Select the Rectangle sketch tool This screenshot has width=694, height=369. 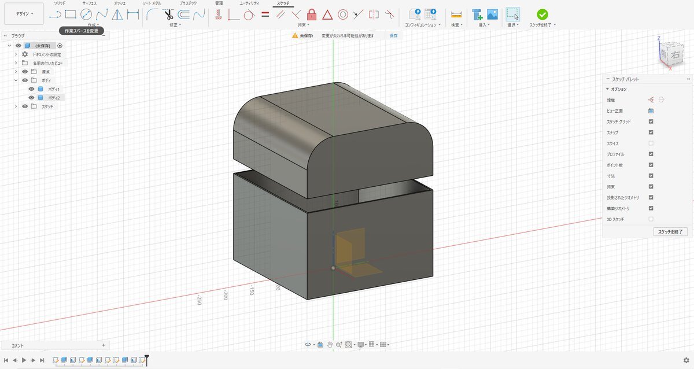pyautogui.click(x=71, y=14)
